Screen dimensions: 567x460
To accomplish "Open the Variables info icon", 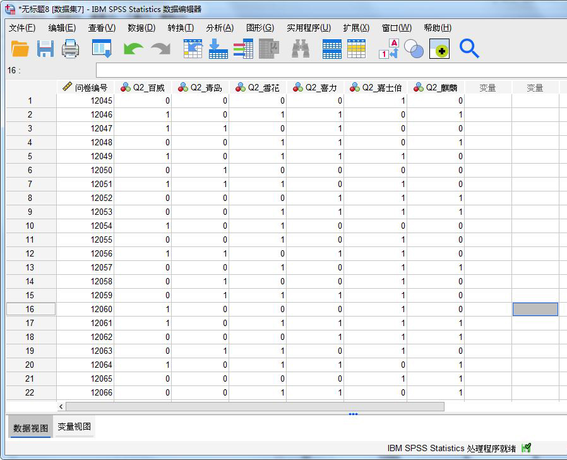I will tap(243, 49).
